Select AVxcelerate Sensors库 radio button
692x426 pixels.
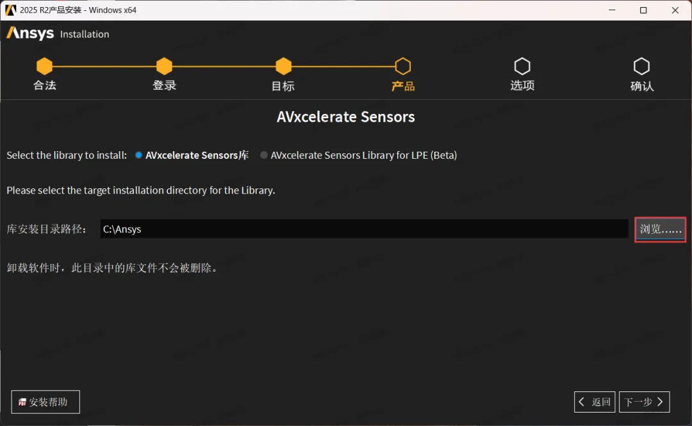click(x=138, y=155)
